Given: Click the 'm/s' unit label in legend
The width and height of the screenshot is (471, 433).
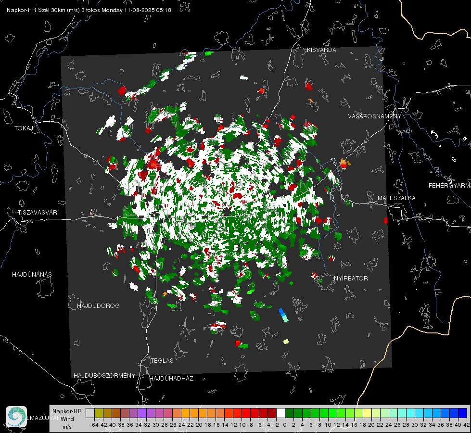Looking at the screenshot, I should [67, 427].
